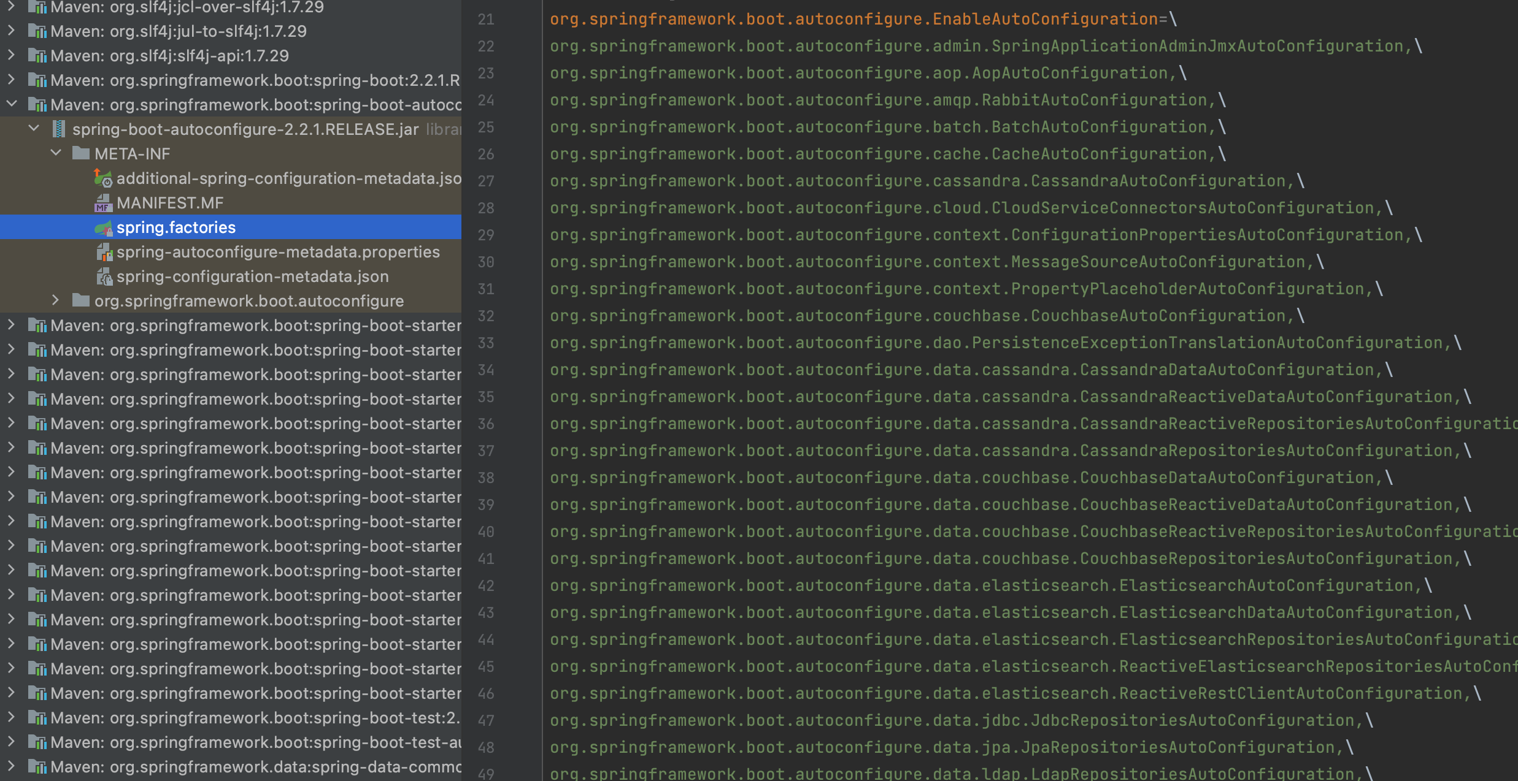Click line number 30 in gutter
Image resolution: width=1518 pixels, height=781 pixels.
[486, 262]
